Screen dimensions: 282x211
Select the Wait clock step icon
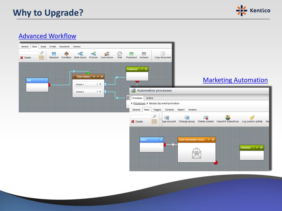[120, 54]
